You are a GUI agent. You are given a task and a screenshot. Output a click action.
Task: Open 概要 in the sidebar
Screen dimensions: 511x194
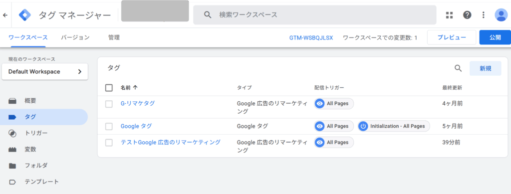click(x=30, y=101)
